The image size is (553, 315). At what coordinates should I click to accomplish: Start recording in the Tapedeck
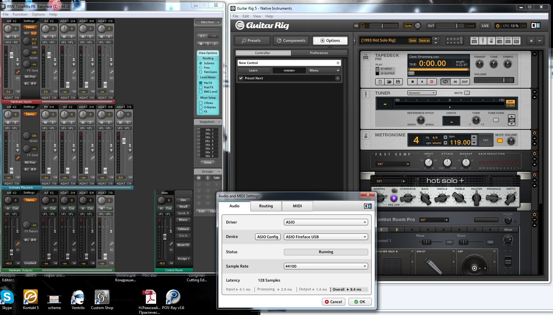click(432, 82)
